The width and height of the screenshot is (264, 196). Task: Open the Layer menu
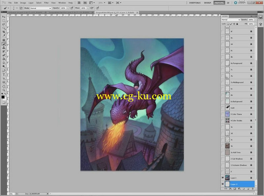31,3
